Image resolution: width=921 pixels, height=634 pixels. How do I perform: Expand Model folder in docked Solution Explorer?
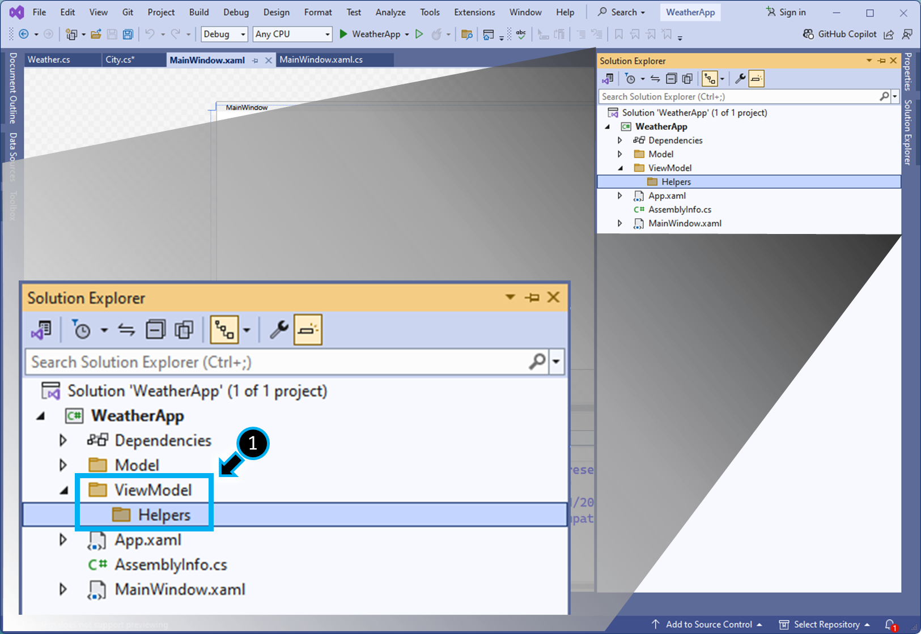point(619,154)
